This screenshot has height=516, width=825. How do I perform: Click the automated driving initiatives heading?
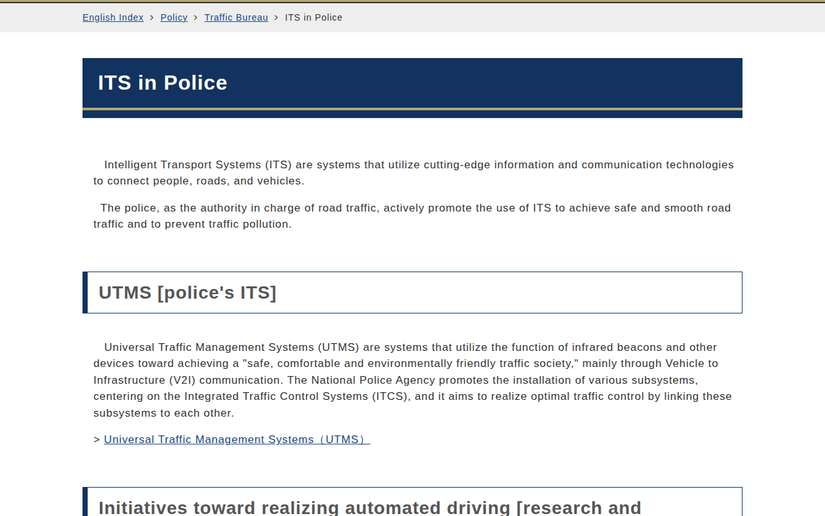371,507
